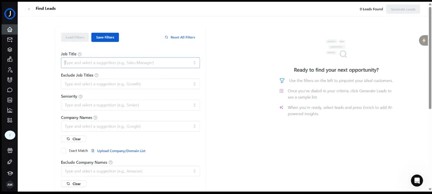Image resolution: width=432 pixels, height=194 pixels.
Task: Expand the Exclude Company Names suggestions arrows
Action: 194,171
